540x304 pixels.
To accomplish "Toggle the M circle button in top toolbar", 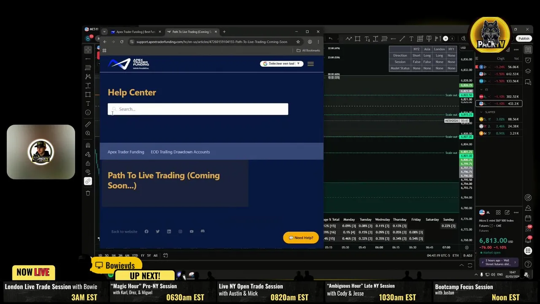I will (x=445, y=39).
